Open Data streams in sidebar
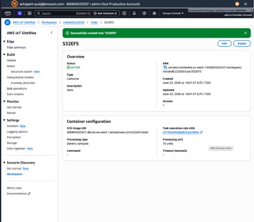Screen dimensions: 254x222 click(x=15, y=94)
